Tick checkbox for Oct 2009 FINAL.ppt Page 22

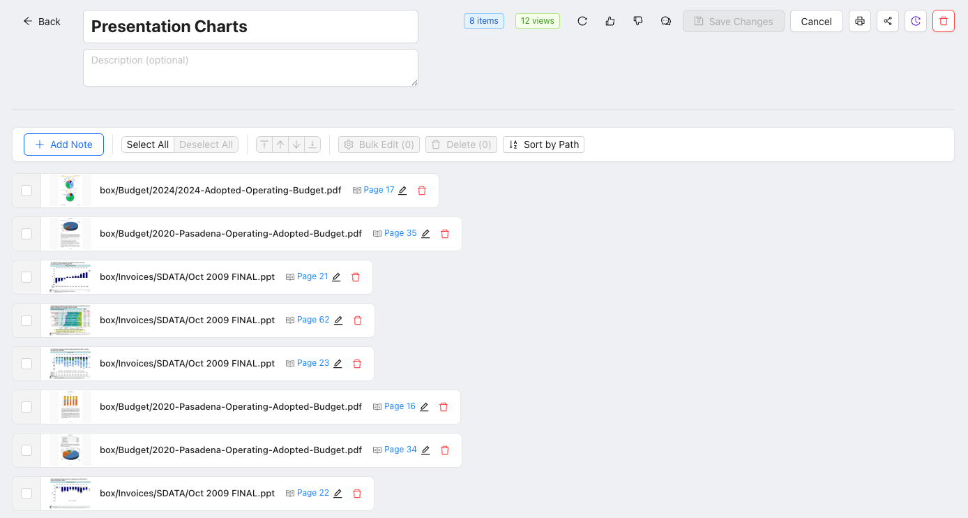pos(27,494)
